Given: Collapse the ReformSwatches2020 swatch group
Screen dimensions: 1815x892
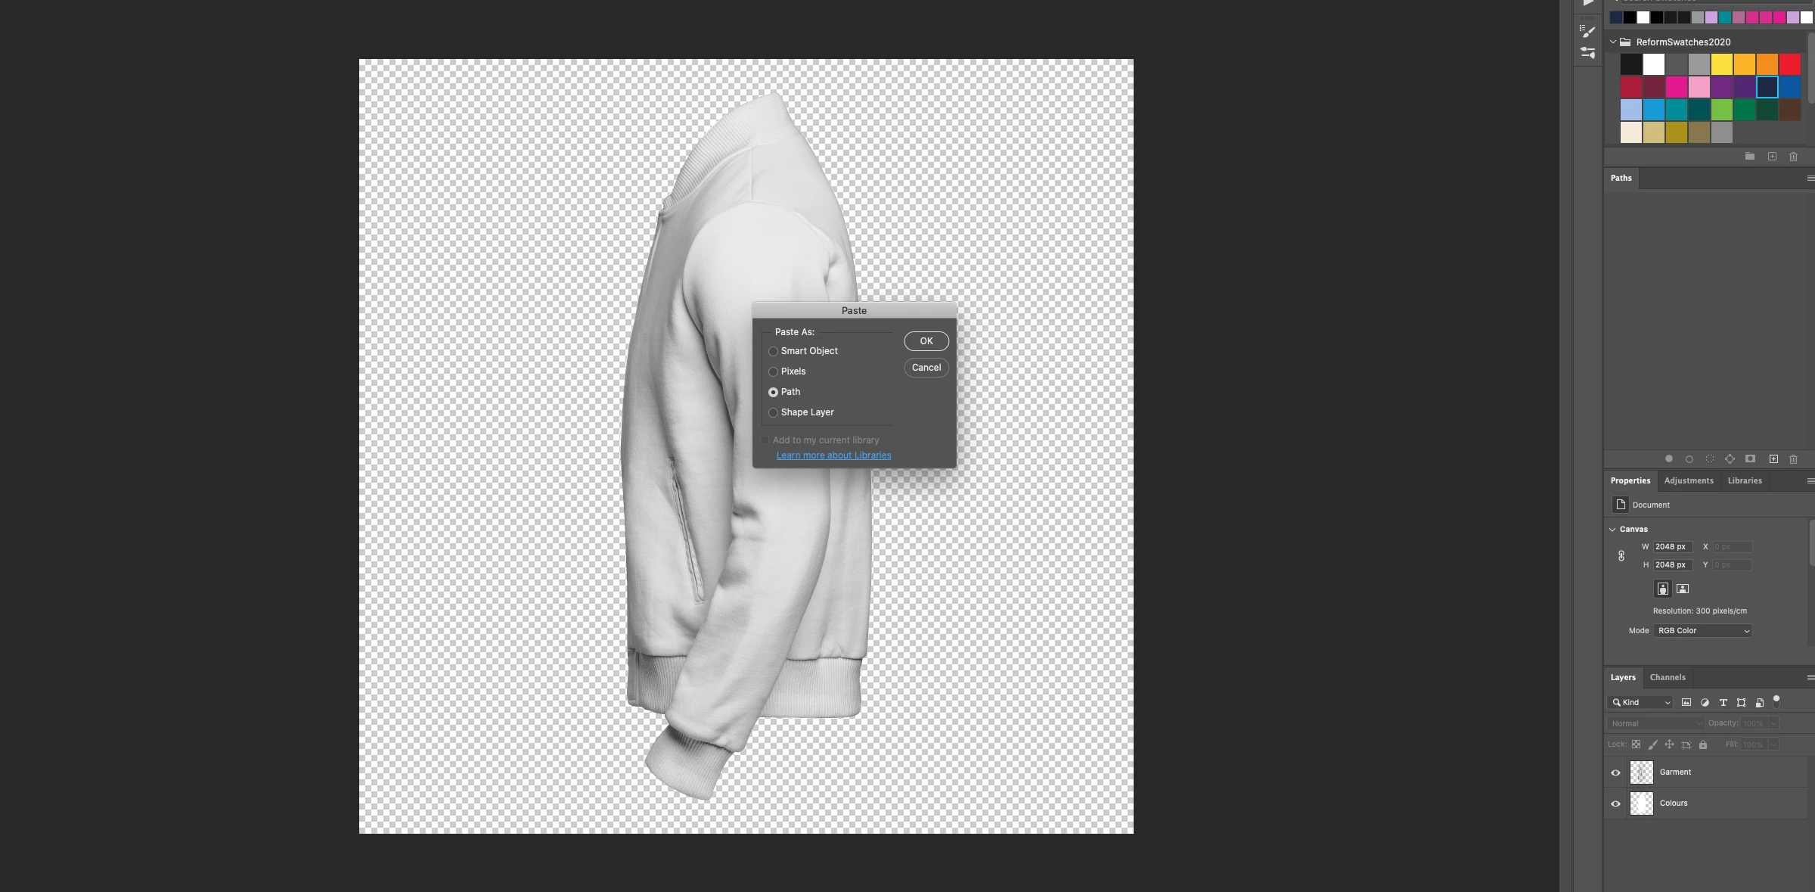Looking at the screenshot, I should 1613,42.
